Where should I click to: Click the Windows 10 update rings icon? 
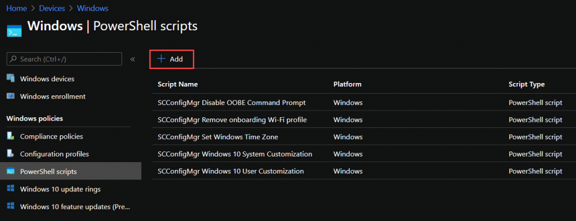(x=11, y=189)
